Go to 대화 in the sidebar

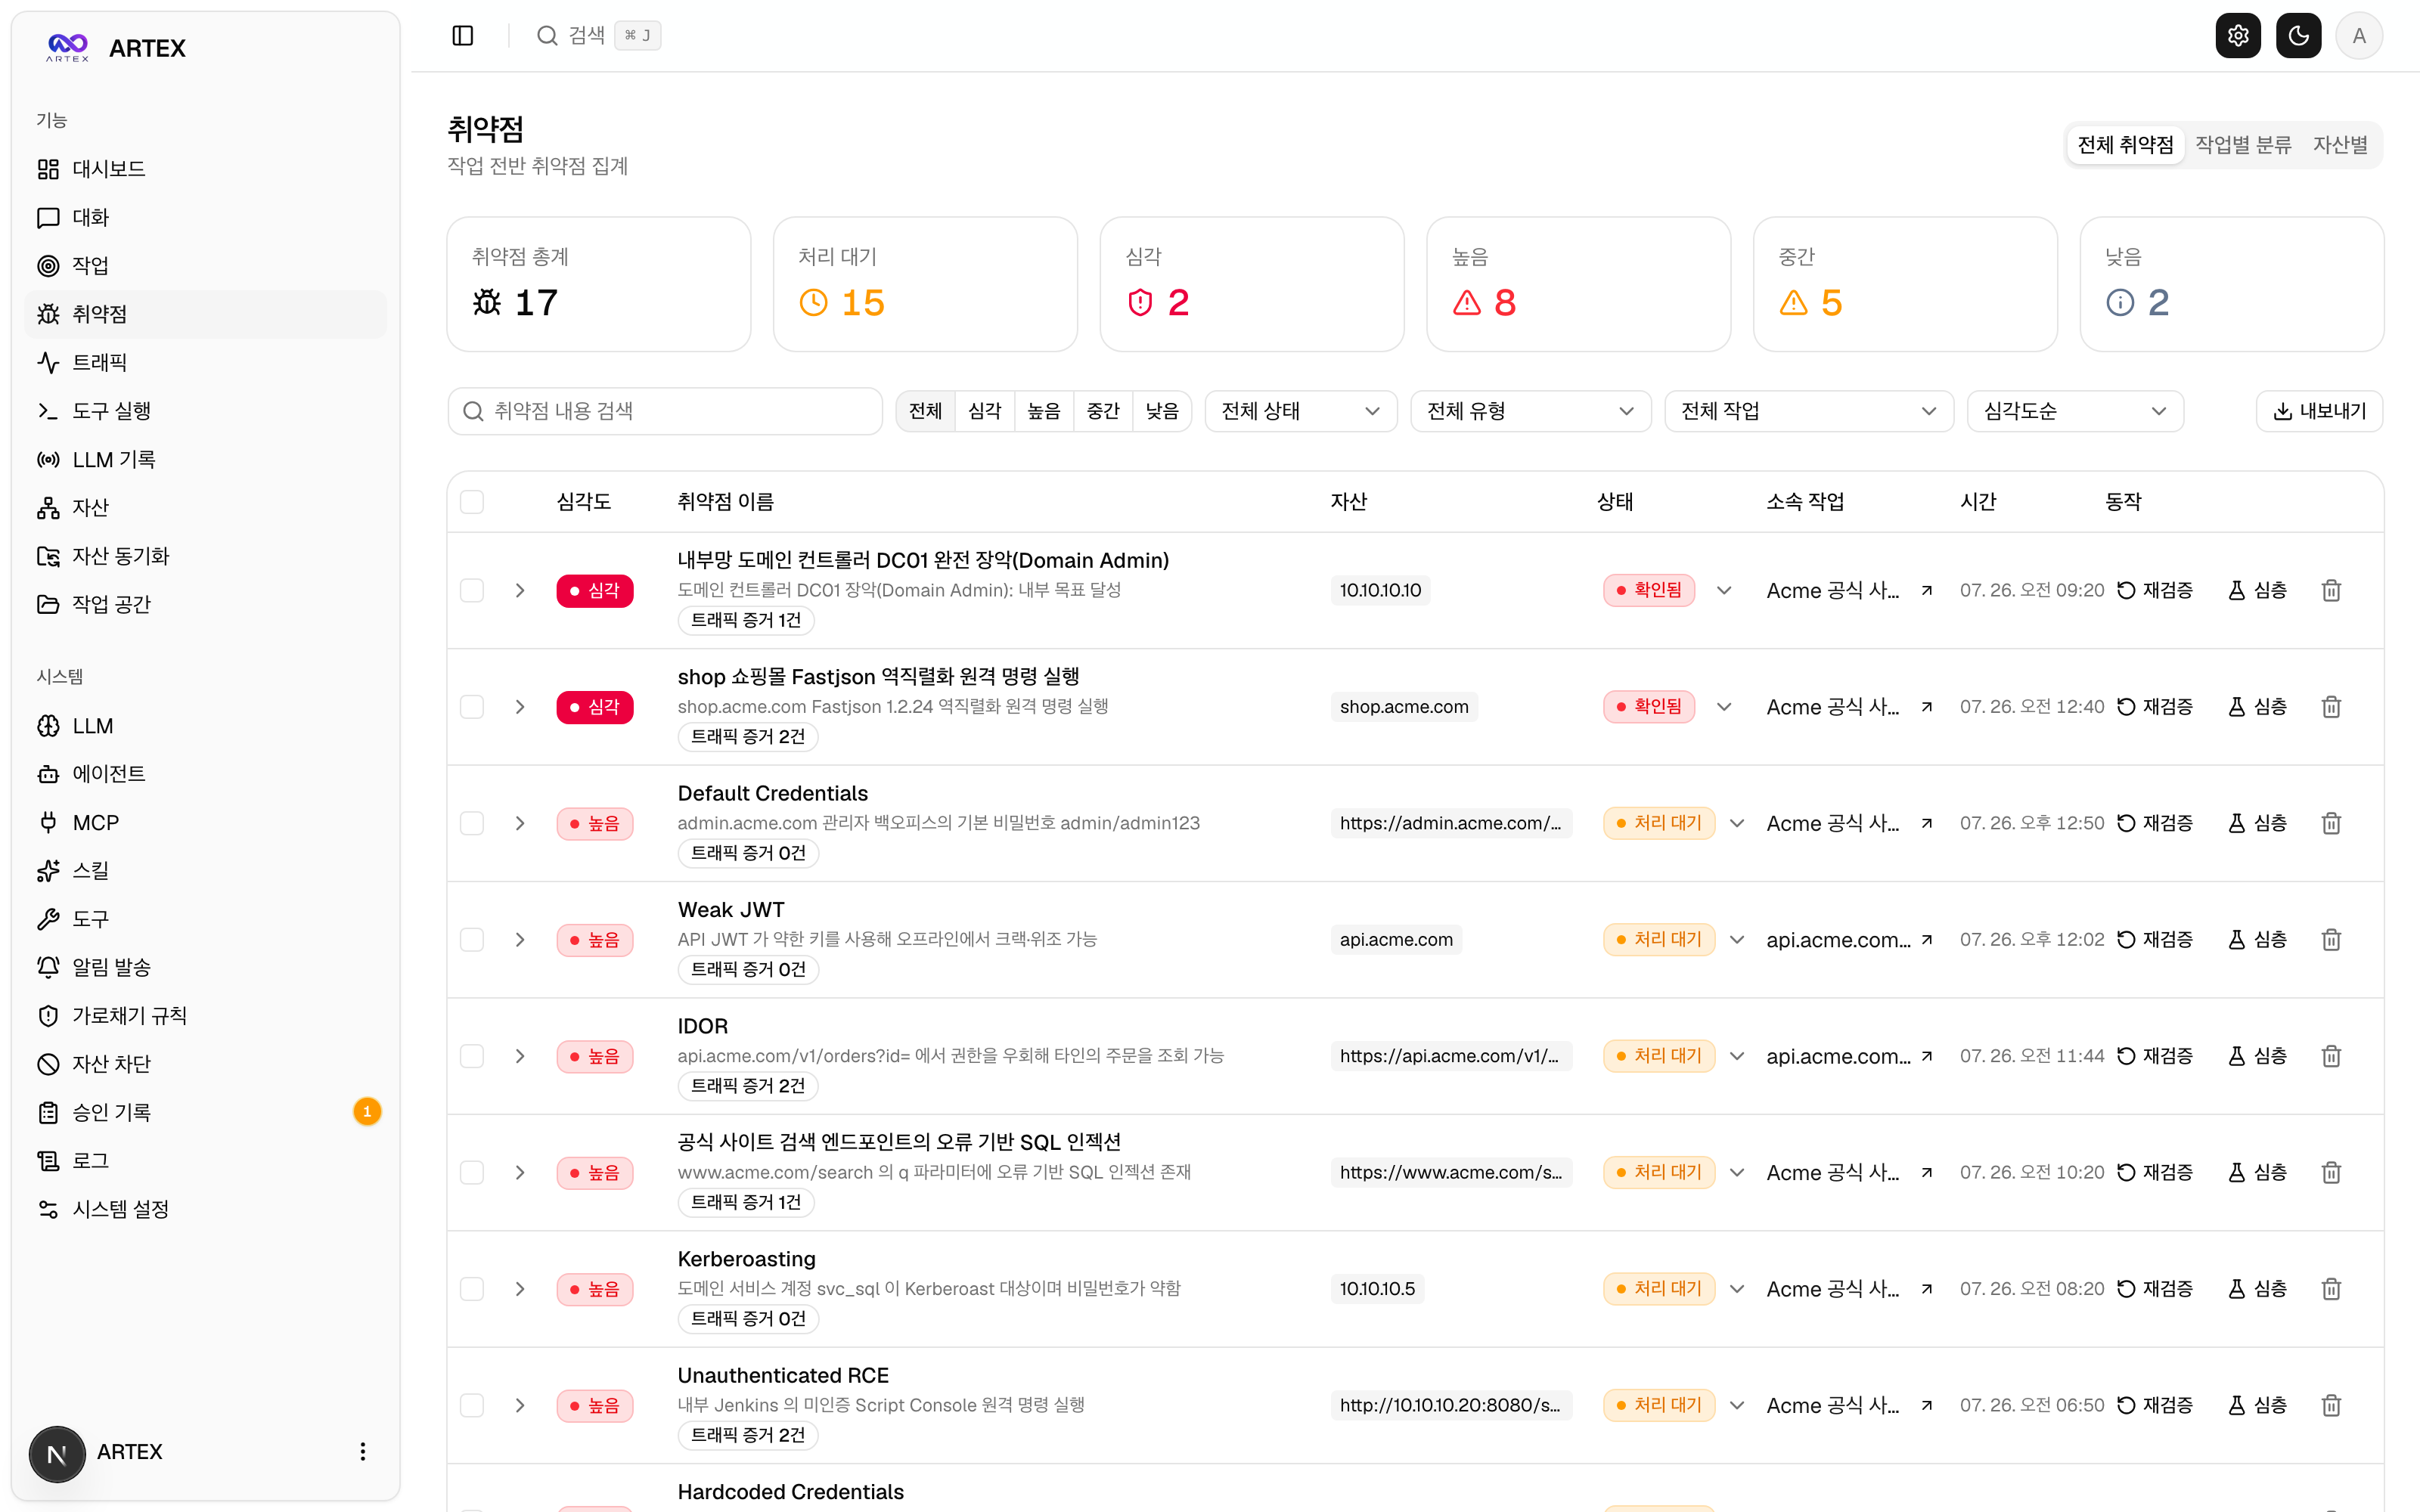[x=205, y=217]
